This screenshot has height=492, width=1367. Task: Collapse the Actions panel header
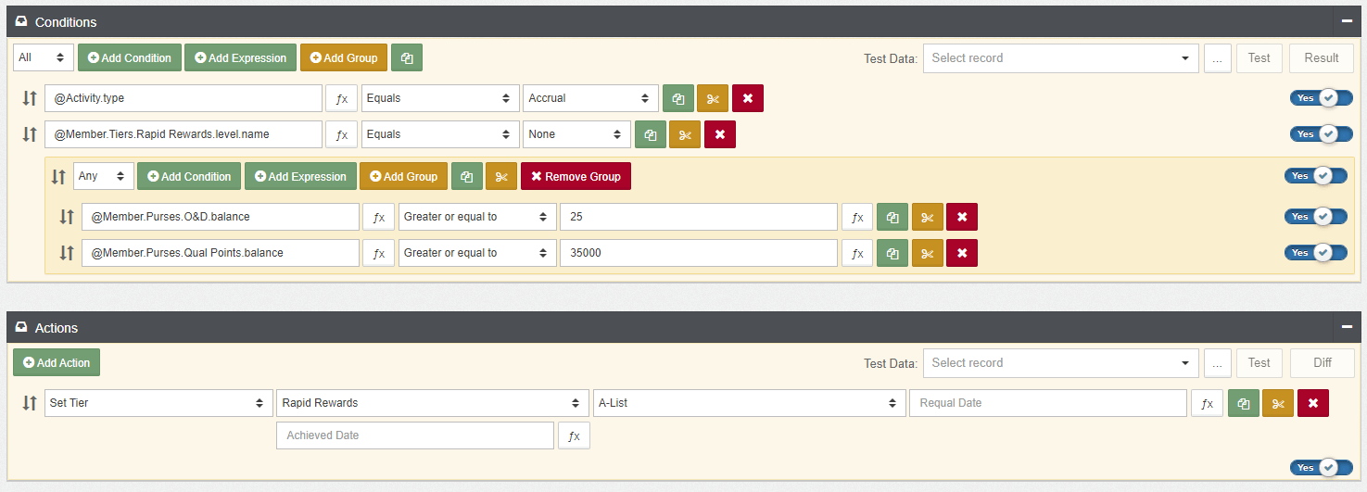click(x=1346, y=327)
